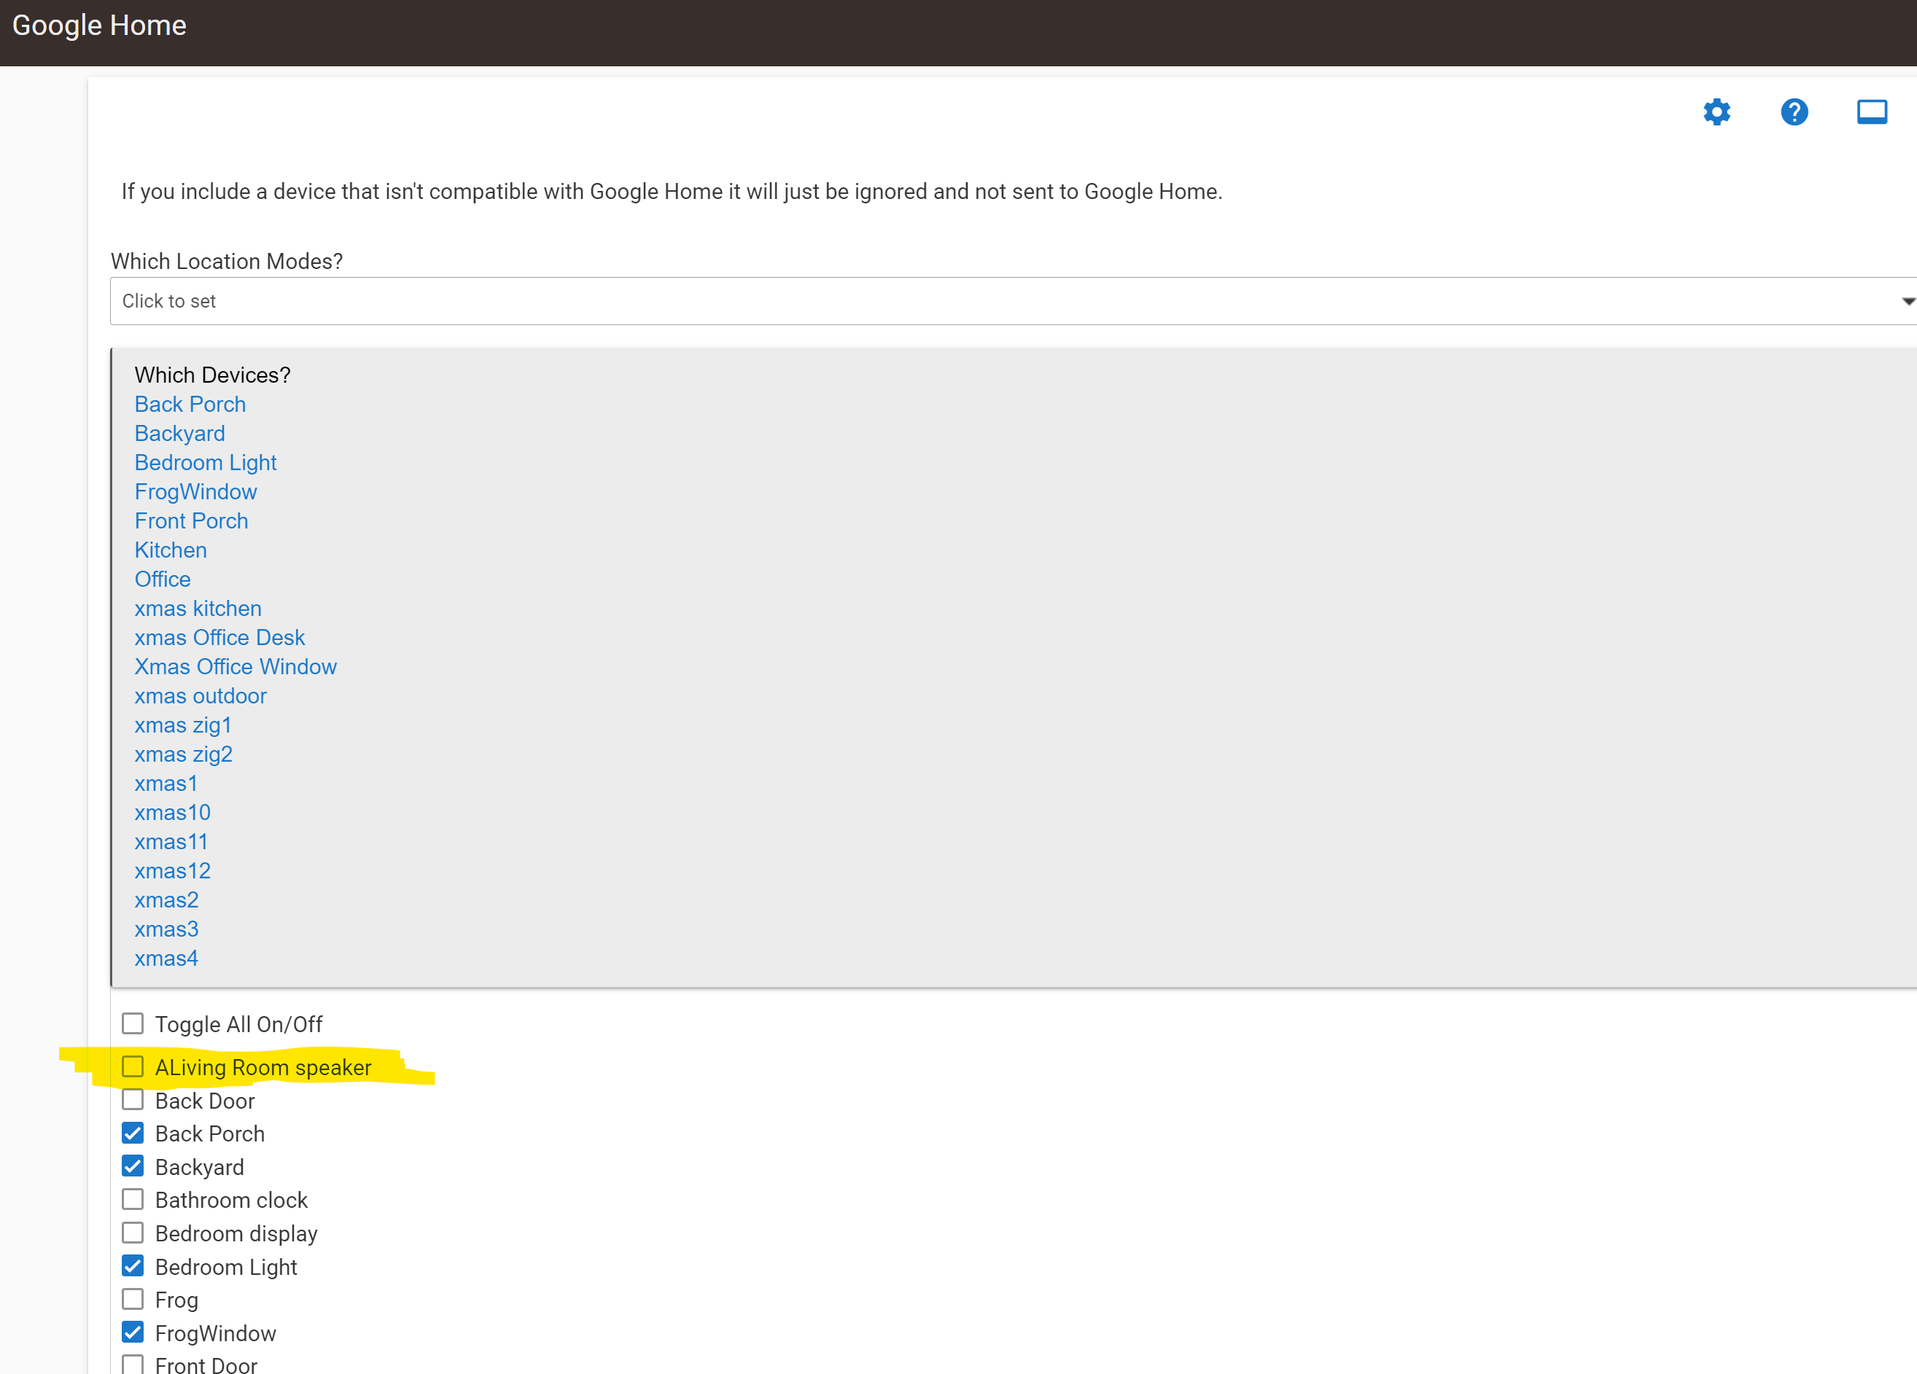Click the help question mark icon

[1794, 112]
